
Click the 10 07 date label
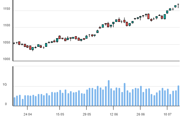pos(168,114)
